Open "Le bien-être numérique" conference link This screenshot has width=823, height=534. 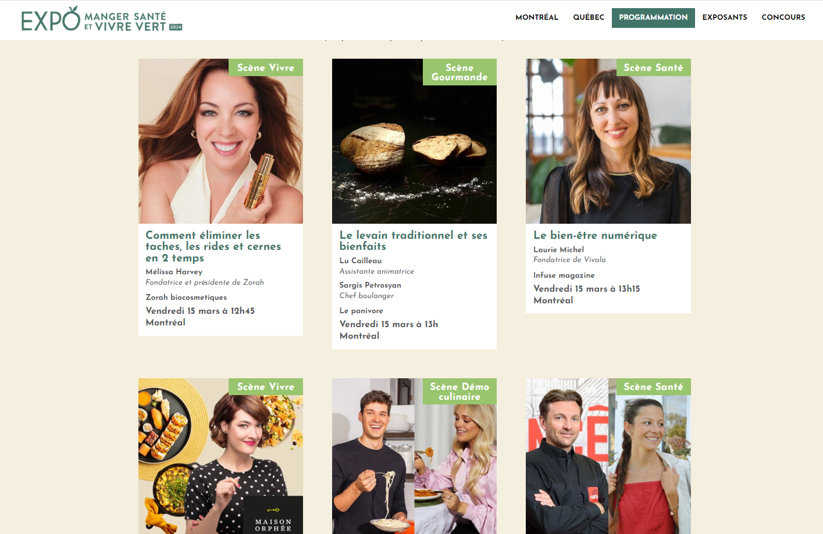tap(595, 235)
